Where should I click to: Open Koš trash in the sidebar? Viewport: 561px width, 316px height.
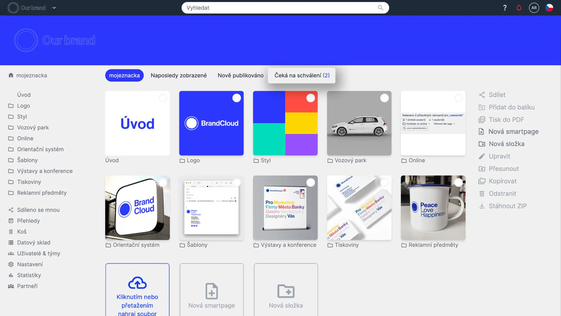(22, 231)
